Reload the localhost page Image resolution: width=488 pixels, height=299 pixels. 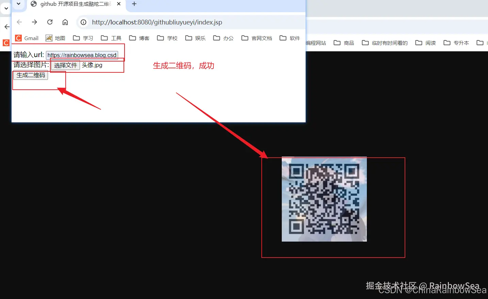(x=50, y=22)
